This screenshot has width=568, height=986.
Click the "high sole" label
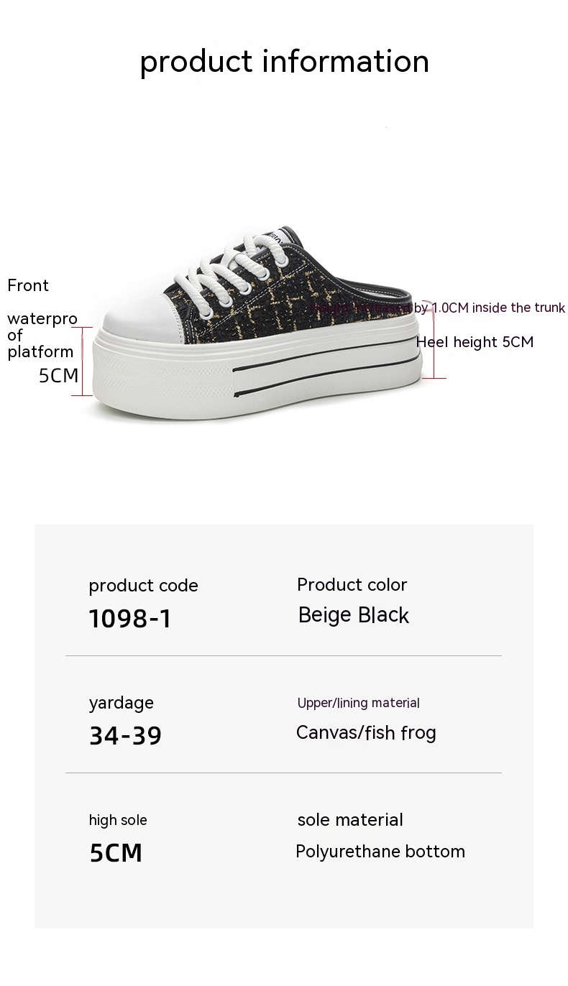coord(118,820)
